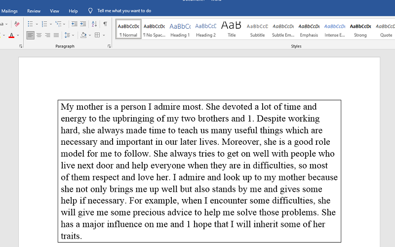Sort the selected text alphabetically
Image resolution: width=395 pixels, height=247 pixels.
point(94,24)
